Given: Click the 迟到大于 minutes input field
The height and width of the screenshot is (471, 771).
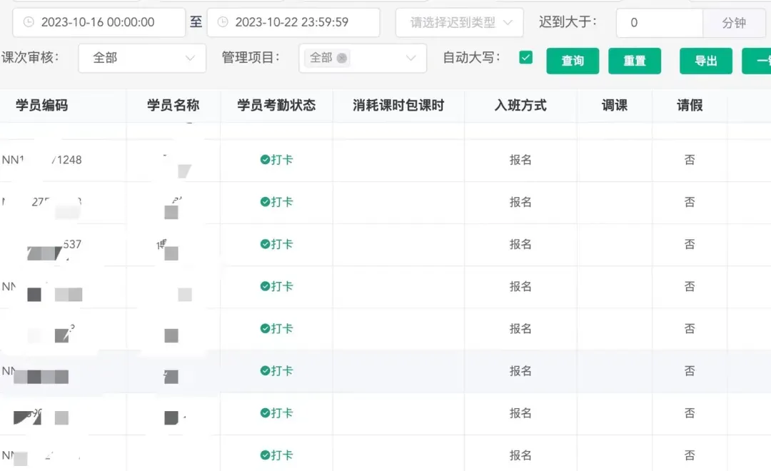Looking at the screenshot, I should [659, 23].
